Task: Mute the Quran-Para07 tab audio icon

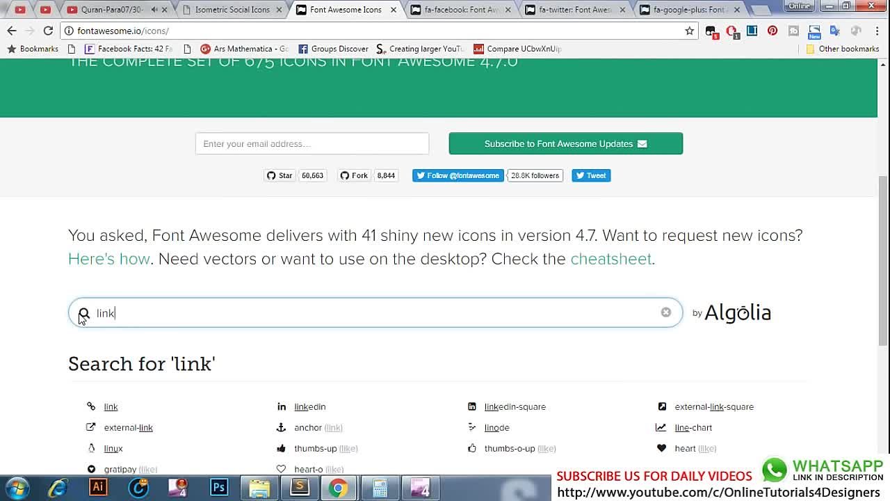Action: pyautogui.click(x=154, y=10)
